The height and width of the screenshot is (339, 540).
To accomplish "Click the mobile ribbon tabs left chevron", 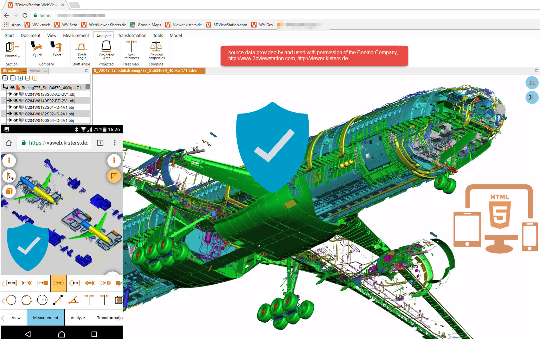I will 3,318.
